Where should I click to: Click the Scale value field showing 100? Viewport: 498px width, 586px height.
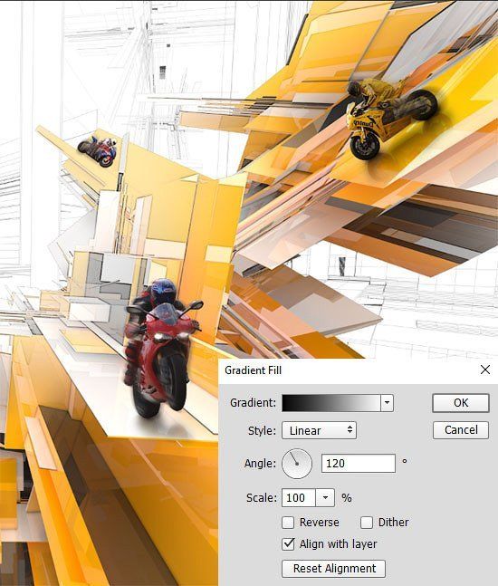[x=299, y=498]
